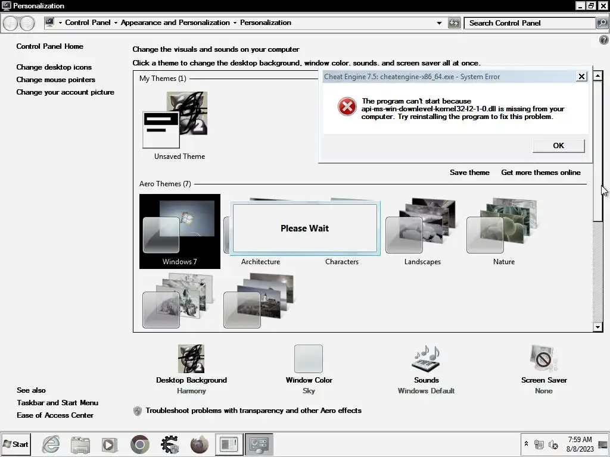Launch Internet Explorer from the taskbar
This screenshot has height=457, width=610.
click(x=51, y=444)
